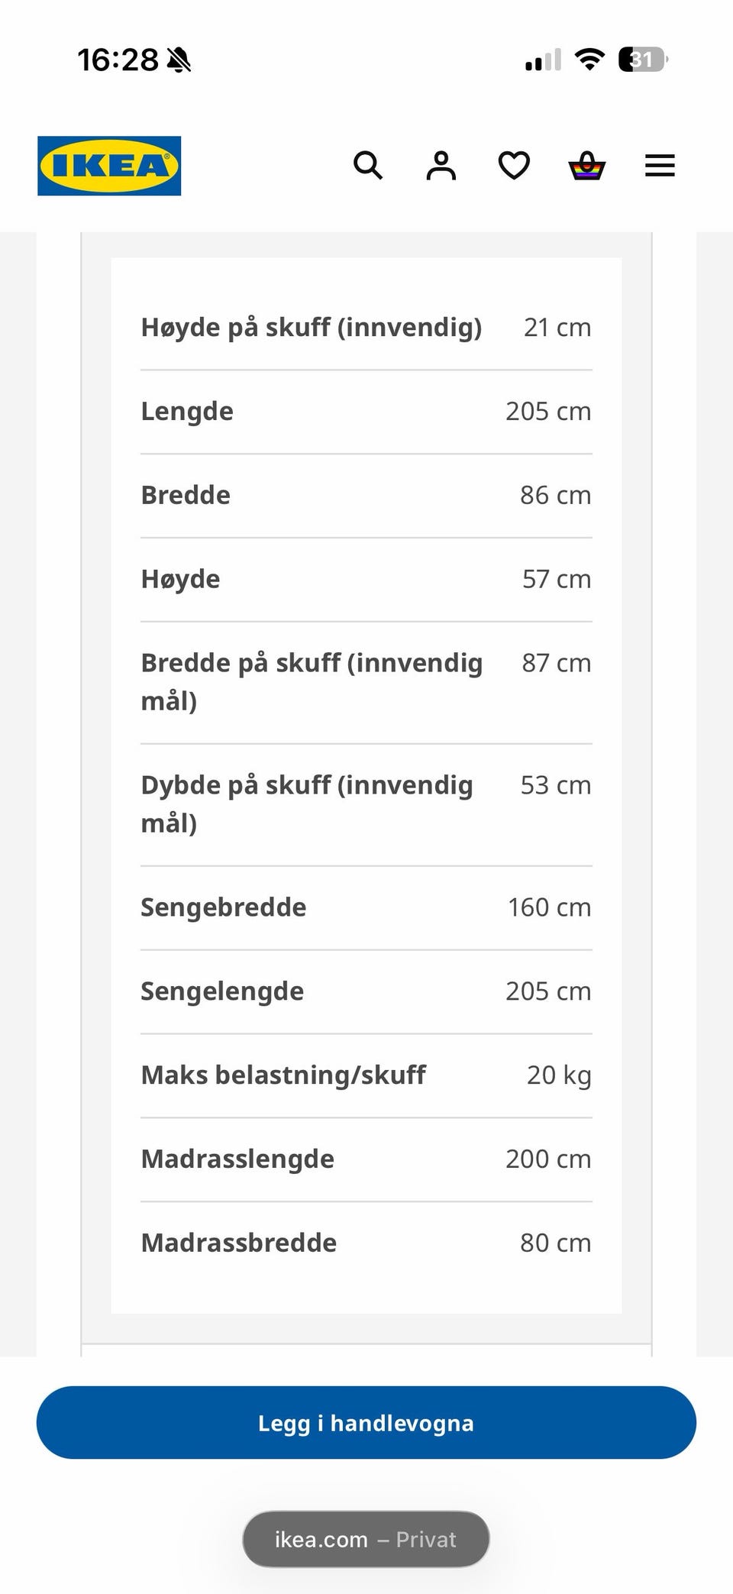The image size is (733, 1594).
Task: Tap the cellular signal bars
Action: 543,60
